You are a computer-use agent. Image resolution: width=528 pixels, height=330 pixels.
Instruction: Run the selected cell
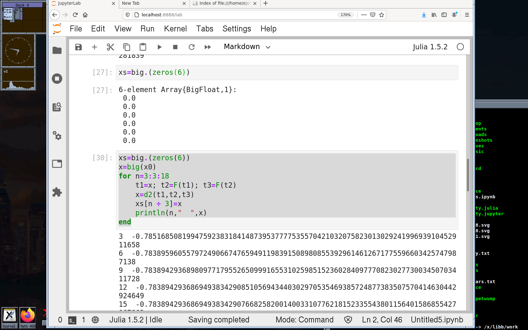tap(159, 47)
